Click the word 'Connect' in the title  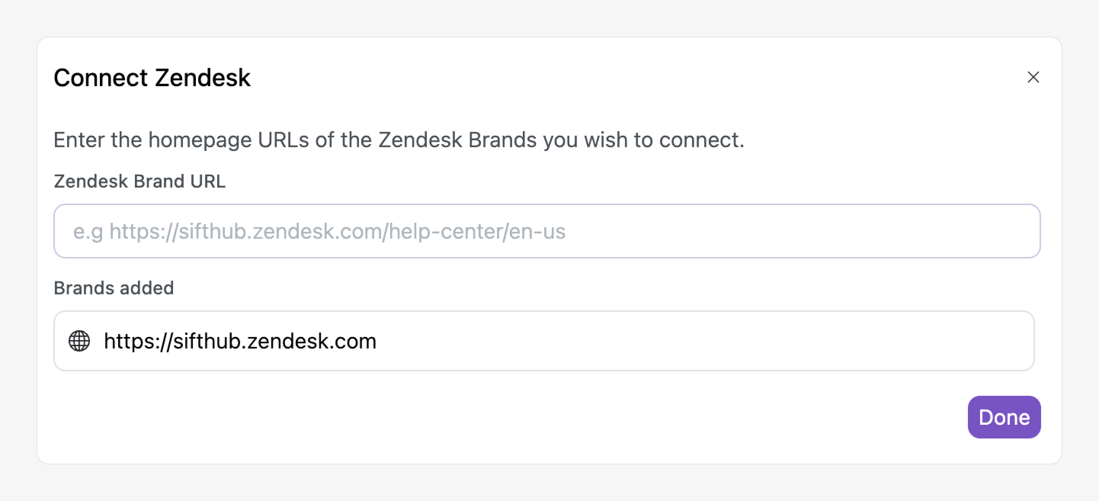click(x=101, y=78)
